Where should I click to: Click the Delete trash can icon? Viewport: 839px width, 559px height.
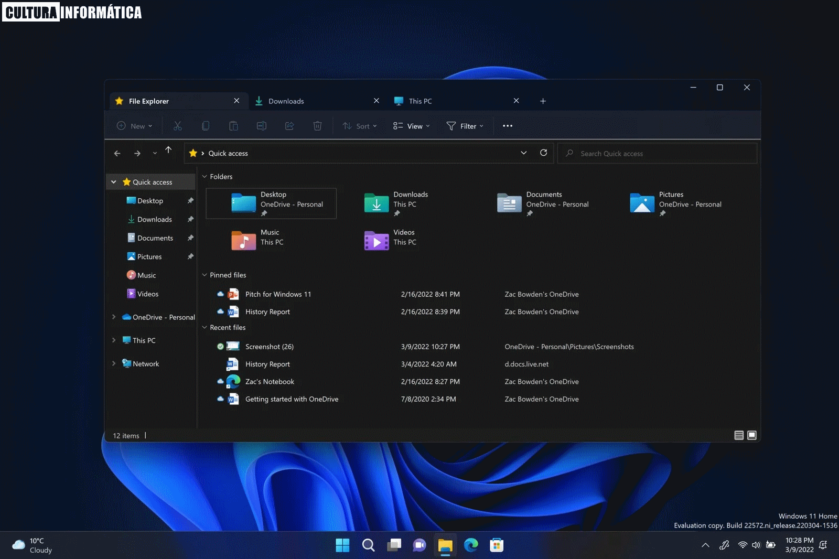(317, 126)
